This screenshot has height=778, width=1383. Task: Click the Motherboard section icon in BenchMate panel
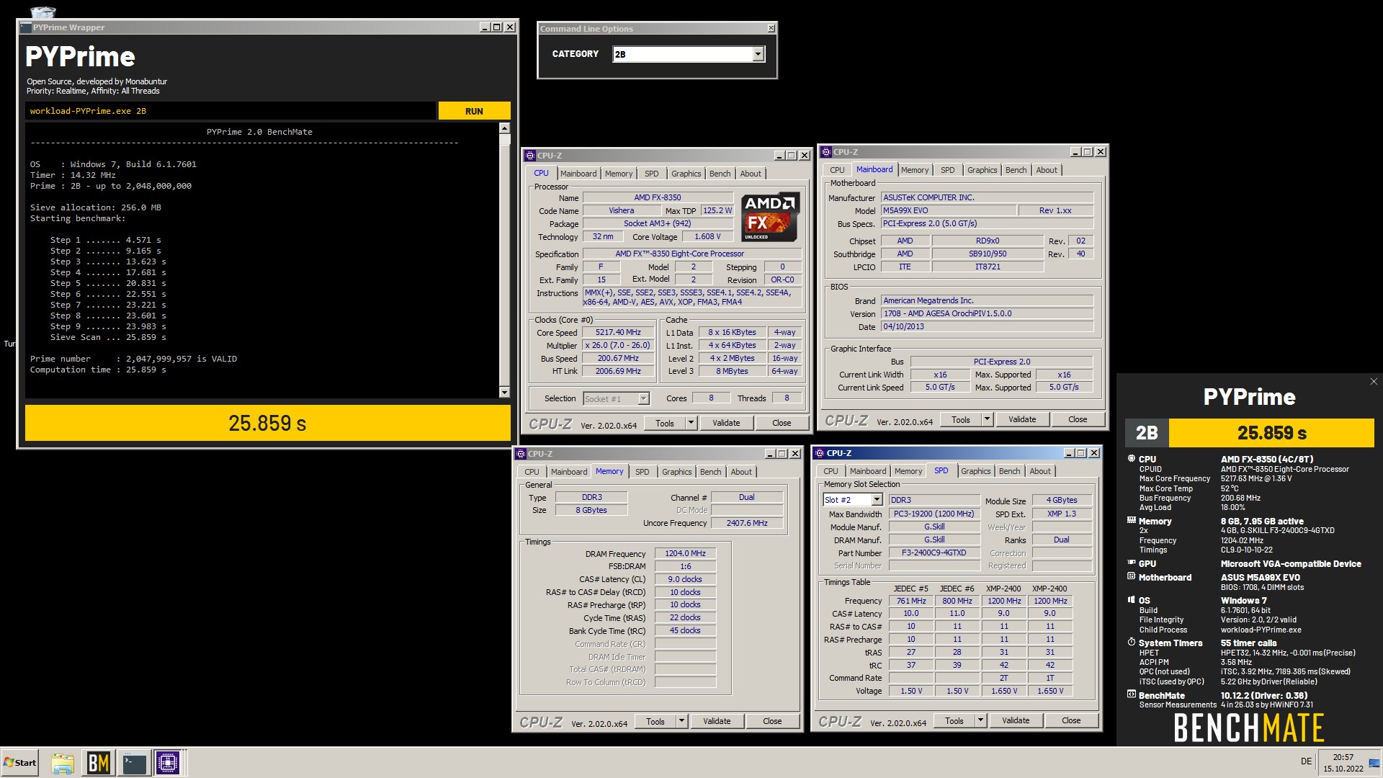click(1131, 577)
